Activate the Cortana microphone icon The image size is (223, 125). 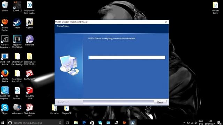[60, 123]
